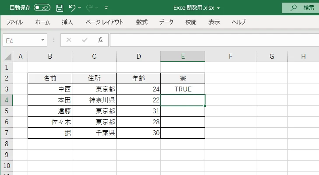
Task: Switch to the ヘルプ tab
Action: (239, 22)
